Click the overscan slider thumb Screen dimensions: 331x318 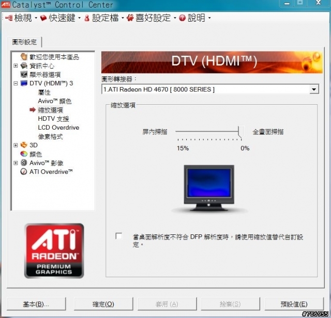click(241, 132)
